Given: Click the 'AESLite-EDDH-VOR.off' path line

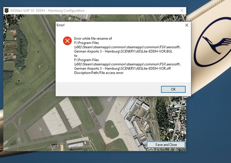Looking at the screenshot, I should tap(122, 69).
